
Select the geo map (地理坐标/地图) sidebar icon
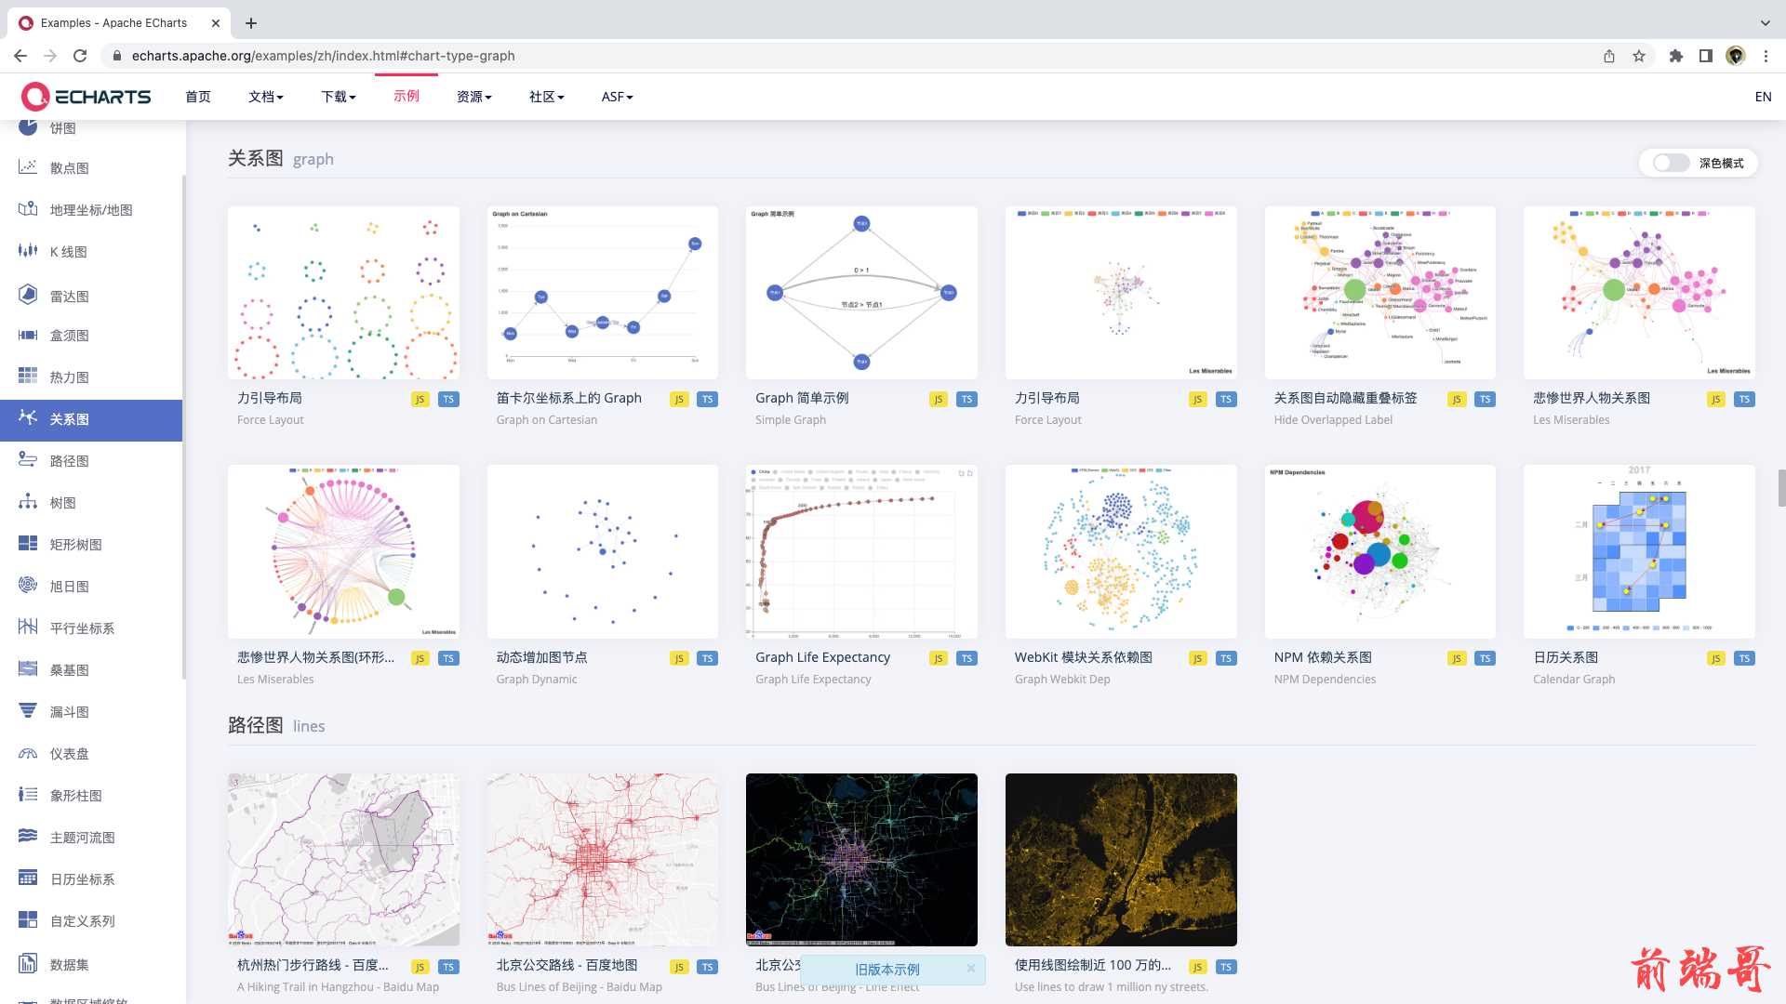[x=28, y=209]
